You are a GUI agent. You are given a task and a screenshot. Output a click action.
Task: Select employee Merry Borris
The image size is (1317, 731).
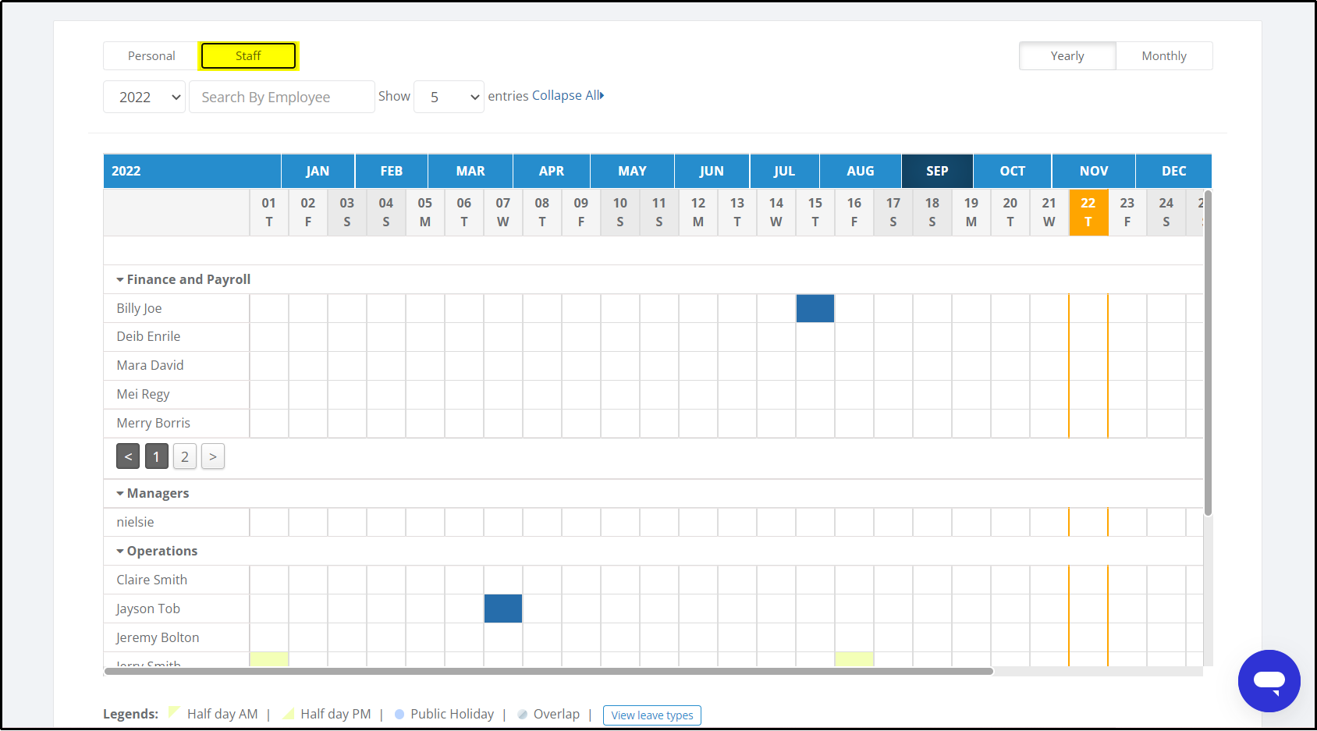pyautogui.click(x=153, y=423)
